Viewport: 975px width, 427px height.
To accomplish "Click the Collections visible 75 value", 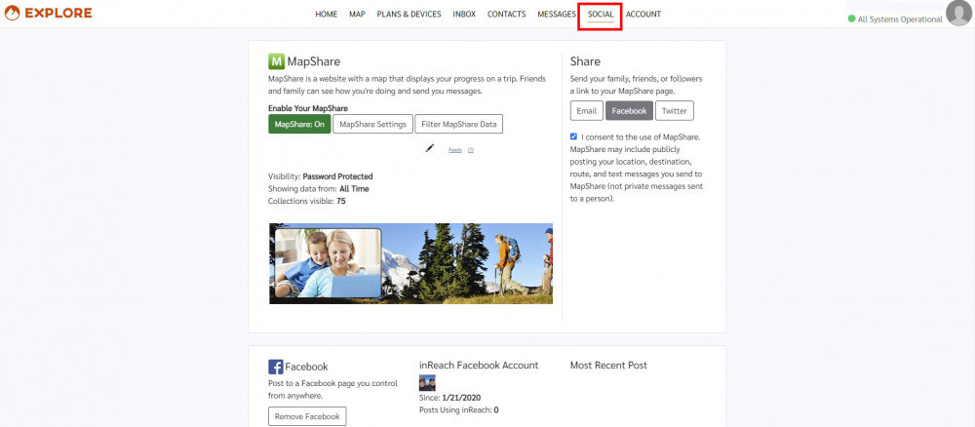I will tap(341, 202).
